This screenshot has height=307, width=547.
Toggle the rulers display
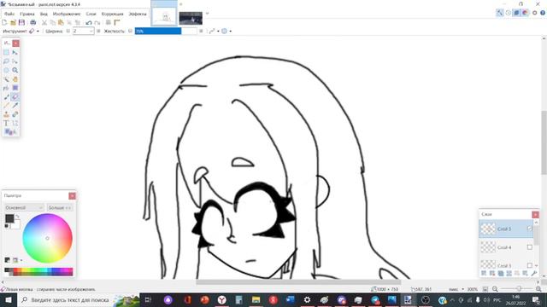click(x=117, y=22)
